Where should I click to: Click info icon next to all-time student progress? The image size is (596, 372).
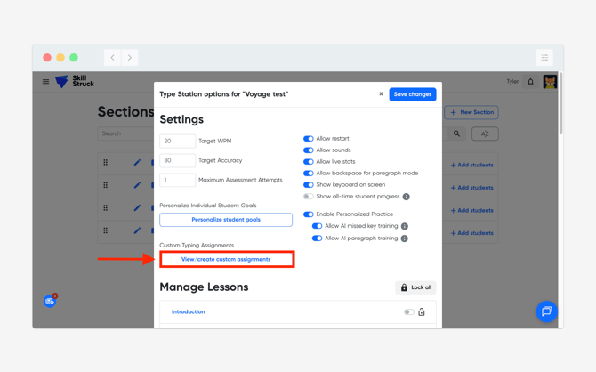click(x=407, y=197)
